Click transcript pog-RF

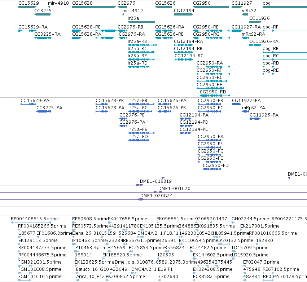pos(285,31)
